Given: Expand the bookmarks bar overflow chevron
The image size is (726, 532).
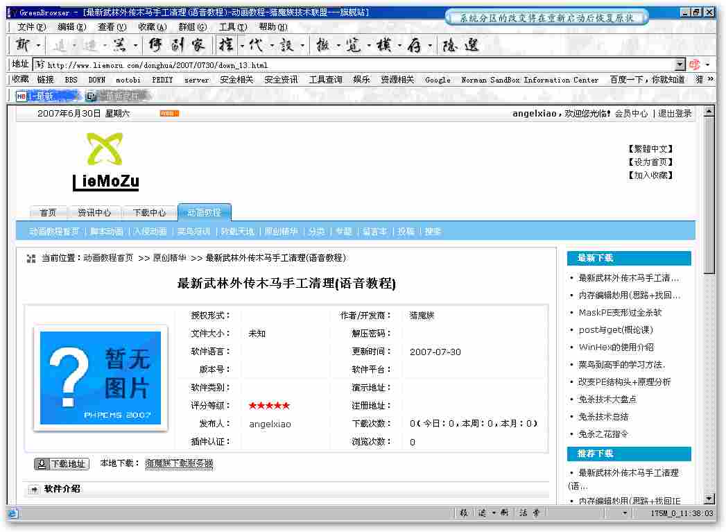Looking at the screenshot, I should (710, 79).
